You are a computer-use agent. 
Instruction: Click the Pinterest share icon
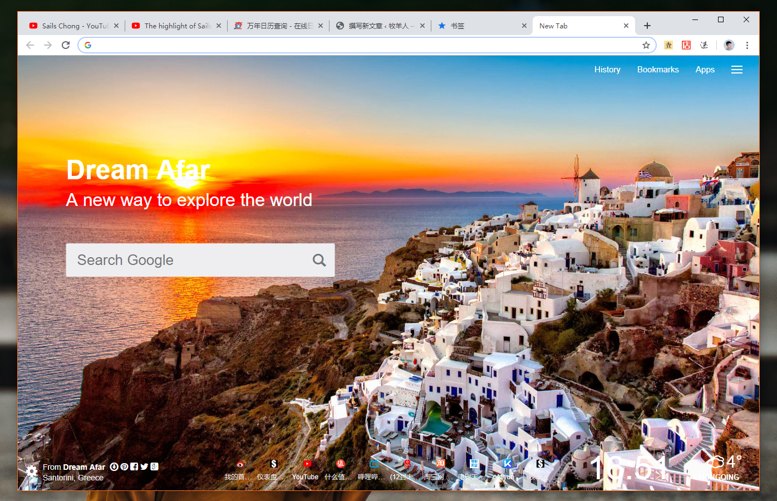point(124,466)
